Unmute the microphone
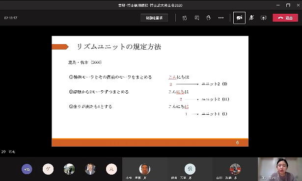The image size is (302, 181). tap(251, 18)
